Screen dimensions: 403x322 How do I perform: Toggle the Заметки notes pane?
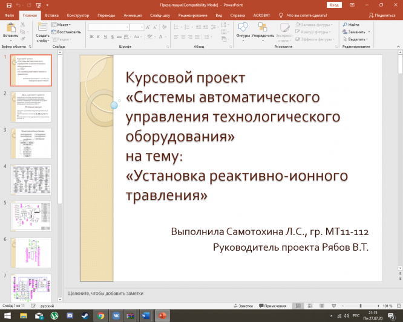pos(243,306)
